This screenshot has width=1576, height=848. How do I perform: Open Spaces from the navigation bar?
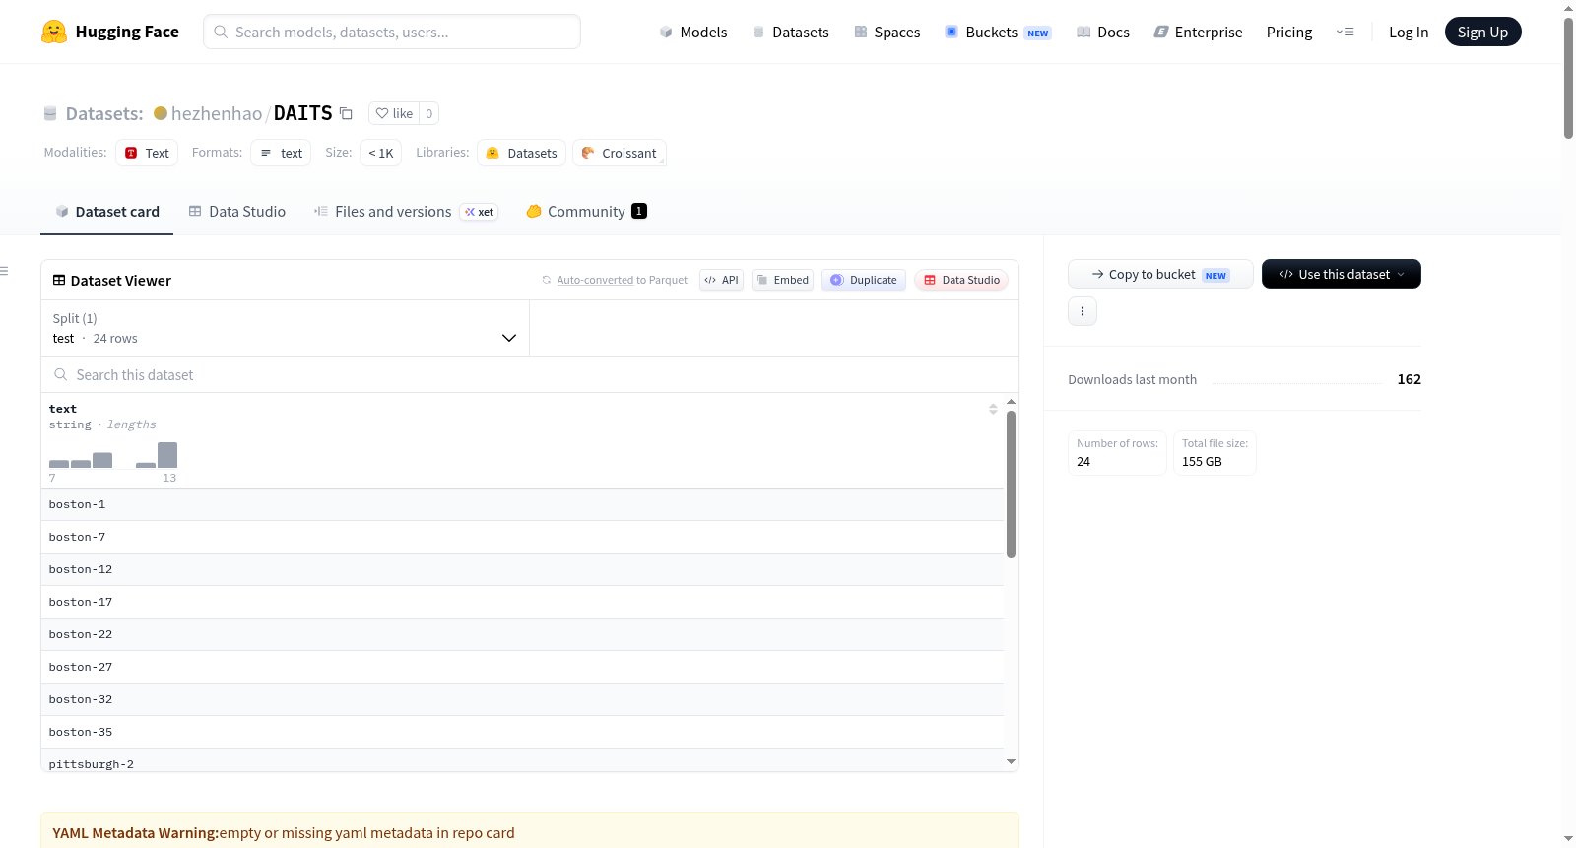[x=886, y=32]
